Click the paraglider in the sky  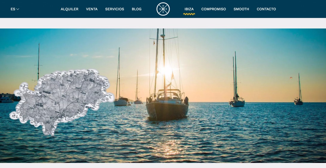[291, 78]
